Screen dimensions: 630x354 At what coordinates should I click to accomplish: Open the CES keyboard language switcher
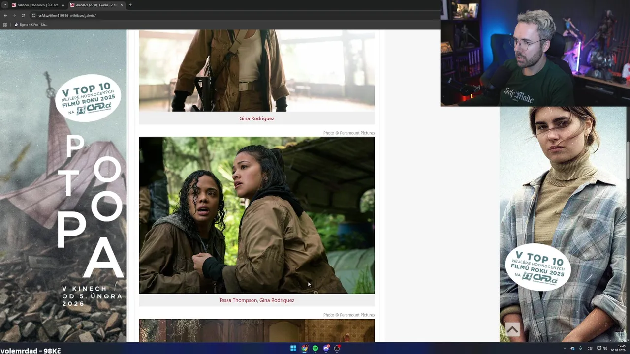click(590, 348)
